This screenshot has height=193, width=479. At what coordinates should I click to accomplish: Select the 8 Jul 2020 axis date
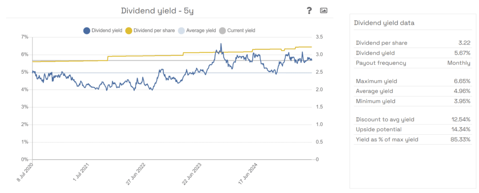[25, 174]
